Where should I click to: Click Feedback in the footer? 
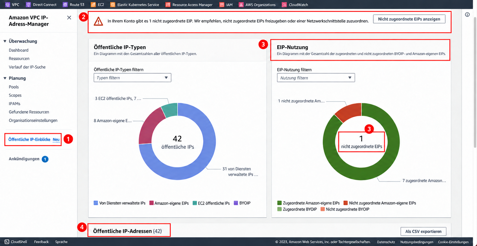[41, 242]
